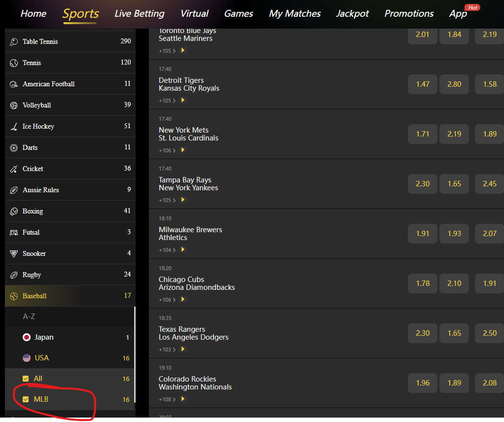Click the sidebar league list scrollbar
The image size is (504, 422).
(135, 354)
